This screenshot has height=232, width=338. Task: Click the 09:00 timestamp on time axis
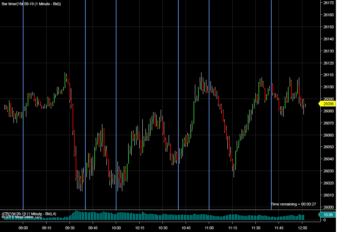coord(23,228)
